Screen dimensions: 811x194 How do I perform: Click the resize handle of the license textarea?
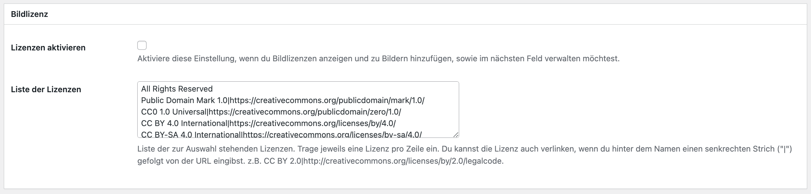click(x=456, y=134)
